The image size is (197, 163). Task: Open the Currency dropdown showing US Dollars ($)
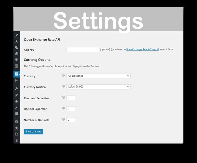coord(98,76)
